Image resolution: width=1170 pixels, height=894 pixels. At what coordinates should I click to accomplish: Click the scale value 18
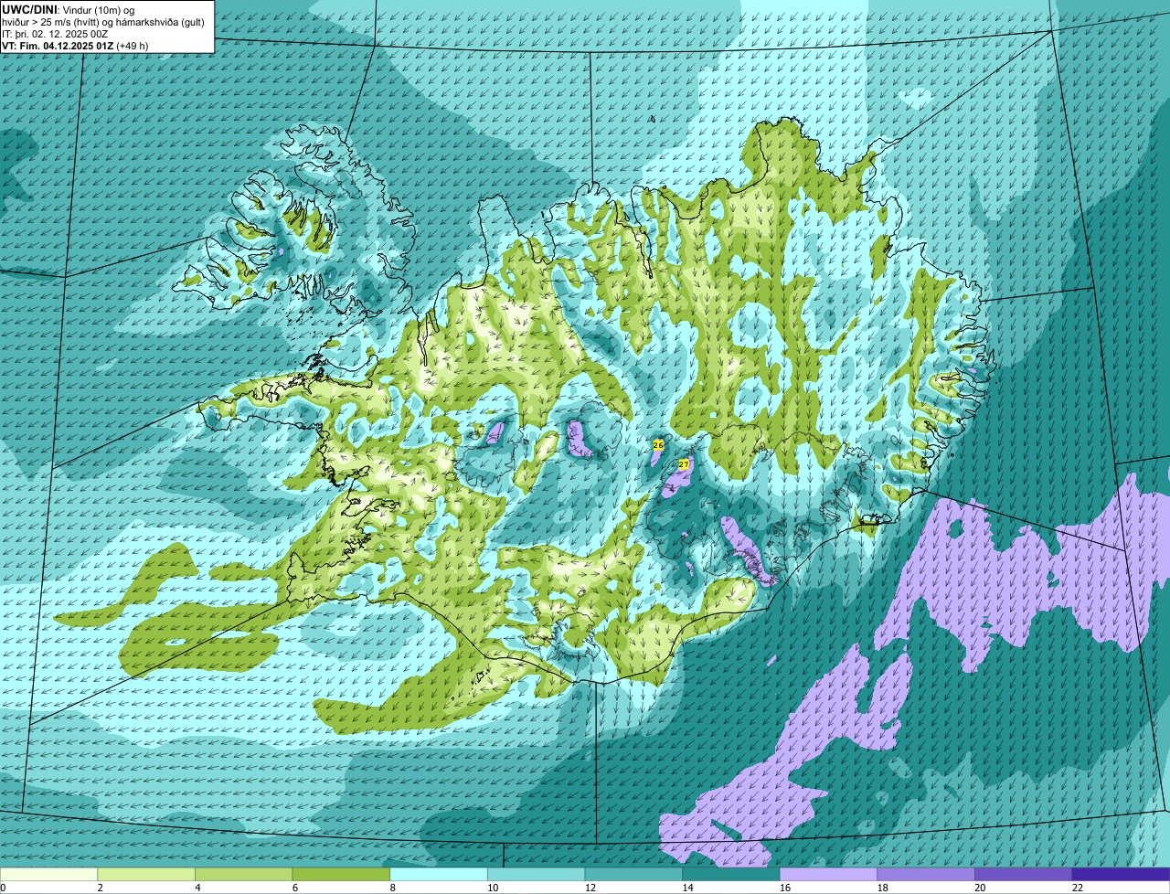pos(882,888)
